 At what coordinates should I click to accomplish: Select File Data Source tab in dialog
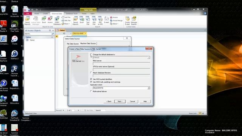73,44
